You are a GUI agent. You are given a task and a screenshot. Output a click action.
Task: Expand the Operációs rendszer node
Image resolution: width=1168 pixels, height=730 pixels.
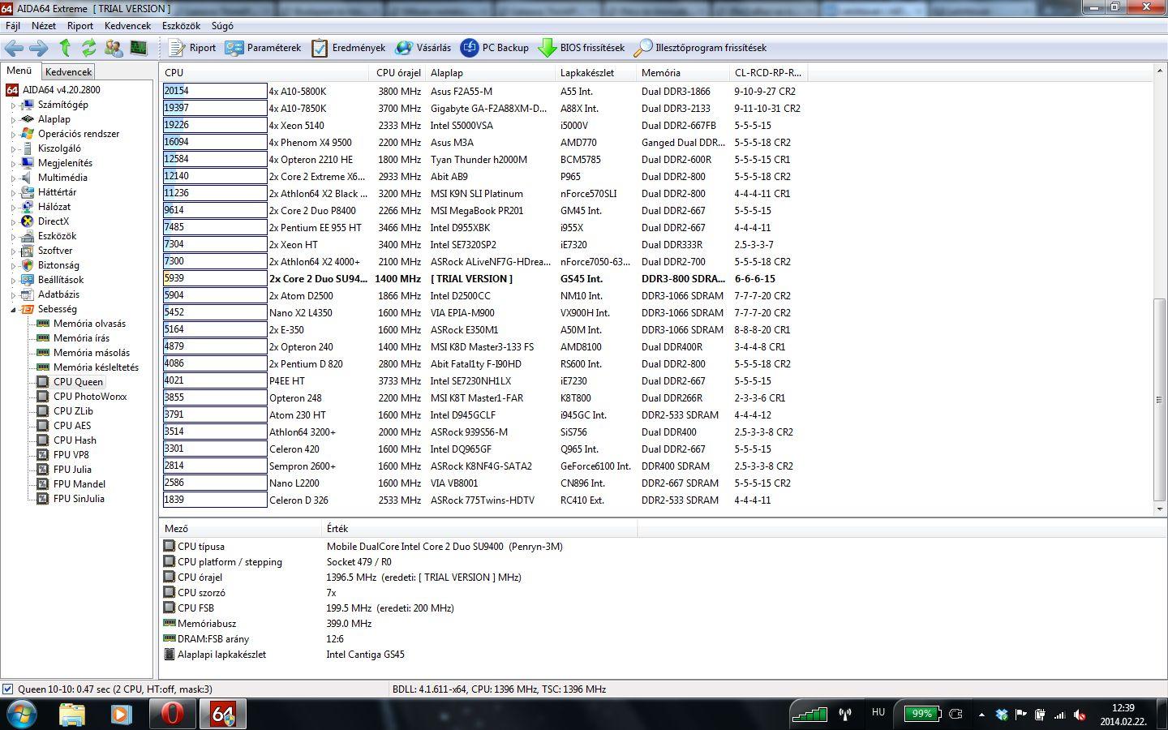(x=13, y=135)
